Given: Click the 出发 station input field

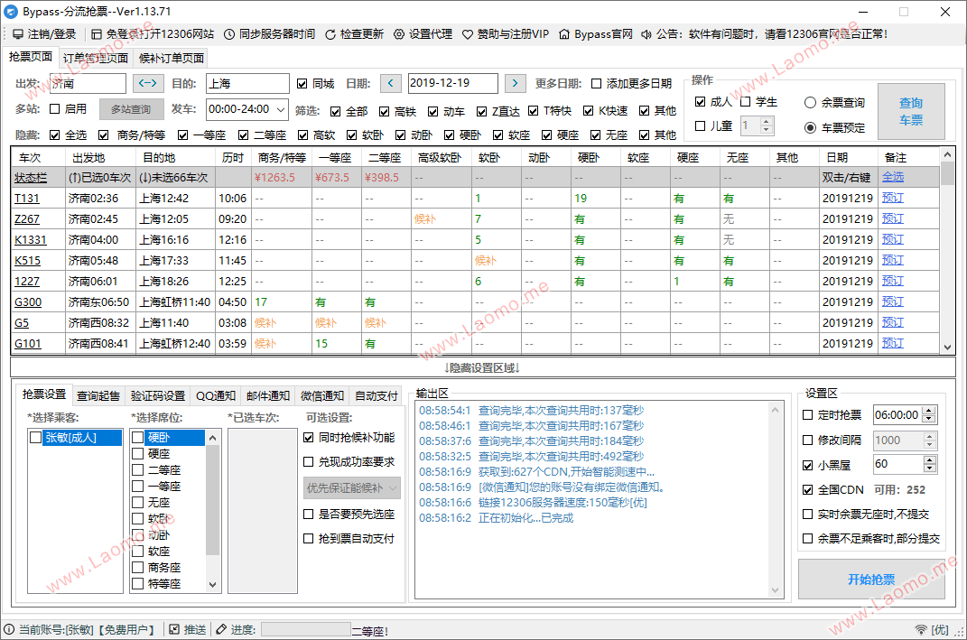Looking at the screenshot, I should pyautogui.click(x=88, y=83).
